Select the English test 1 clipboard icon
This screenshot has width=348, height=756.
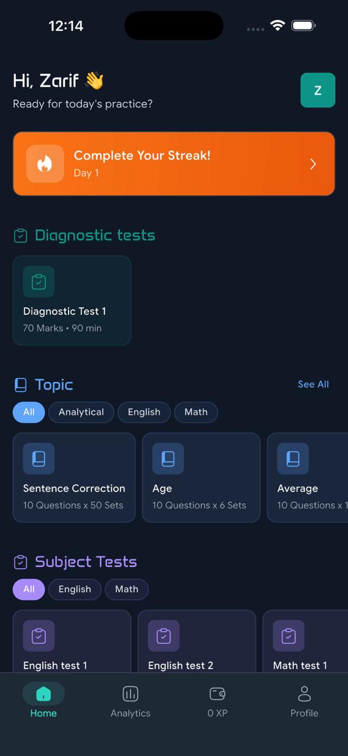pos(38,636)
